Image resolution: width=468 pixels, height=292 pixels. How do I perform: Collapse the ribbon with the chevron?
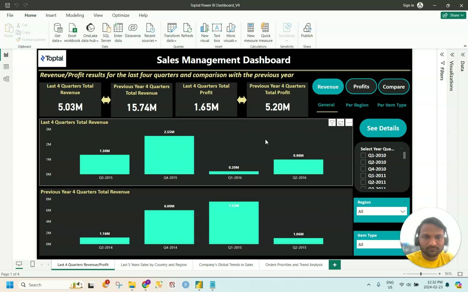click(x=465, y=46)
